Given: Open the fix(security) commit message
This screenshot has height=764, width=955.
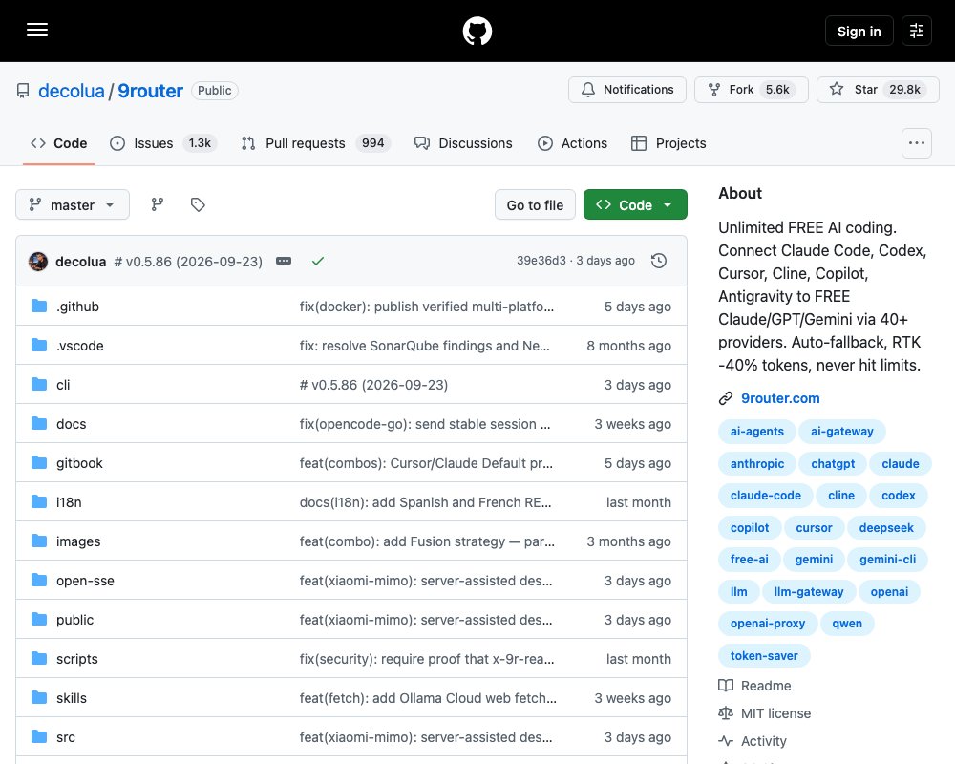Looking at the screenshot, I should tap(426, 659).
